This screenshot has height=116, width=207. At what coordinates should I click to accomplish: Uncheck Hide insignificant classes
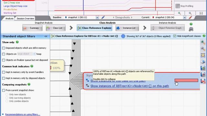pos(175,36)
